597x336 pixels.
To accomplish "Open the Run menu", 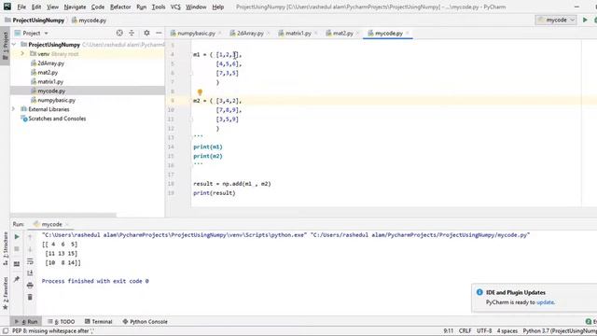I will pyautogui.click(x=141, y=7).
